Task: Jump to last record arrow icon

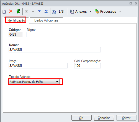Action: tap(46, 11)
